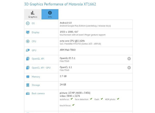This screenshot has width=155, height=113.
Task: Select the Info tab
Action: (x=50, y=14)
